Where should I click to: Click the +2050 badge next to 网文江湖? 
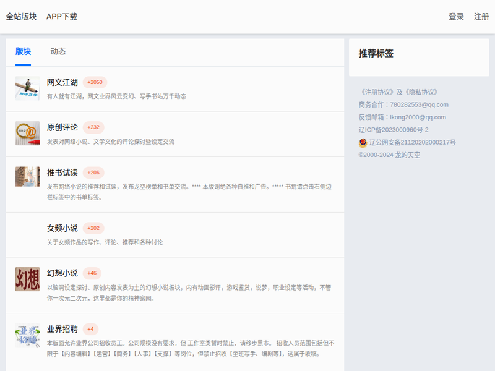[95, 82]
